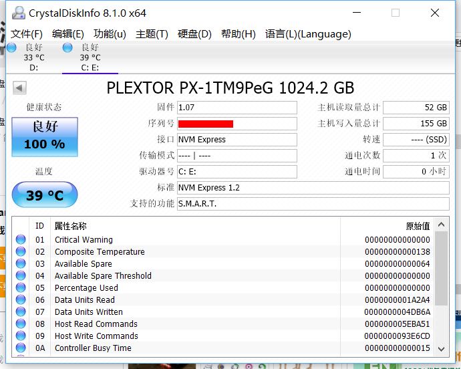Click the drive letter field showing C: E:
This screenshot has height=369, width=461.
pyautogui.click(x=237, y=172)
